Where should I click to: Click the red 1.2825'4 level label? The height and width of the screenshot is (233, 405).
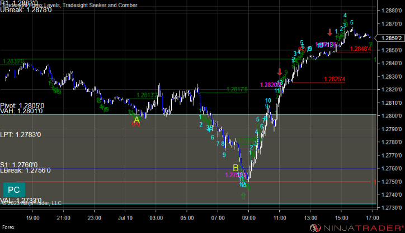pos(335,79)
